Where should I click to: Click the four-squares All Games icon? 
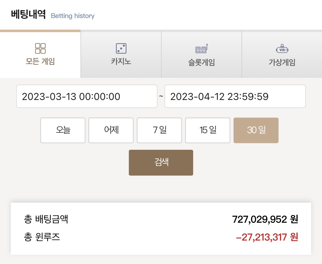point(40,48)
